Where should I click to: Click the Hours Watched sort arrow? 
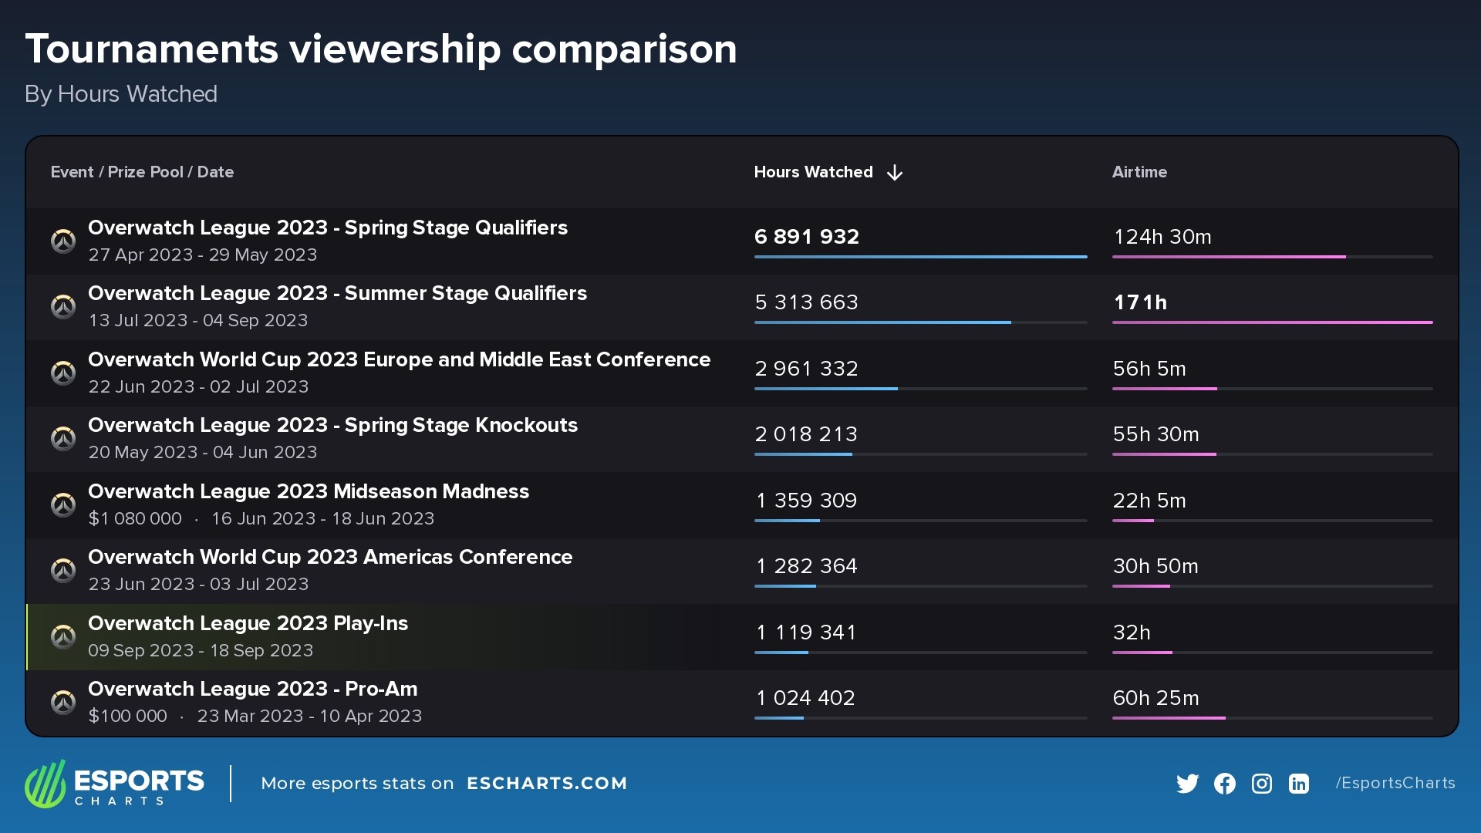point(895,173)
